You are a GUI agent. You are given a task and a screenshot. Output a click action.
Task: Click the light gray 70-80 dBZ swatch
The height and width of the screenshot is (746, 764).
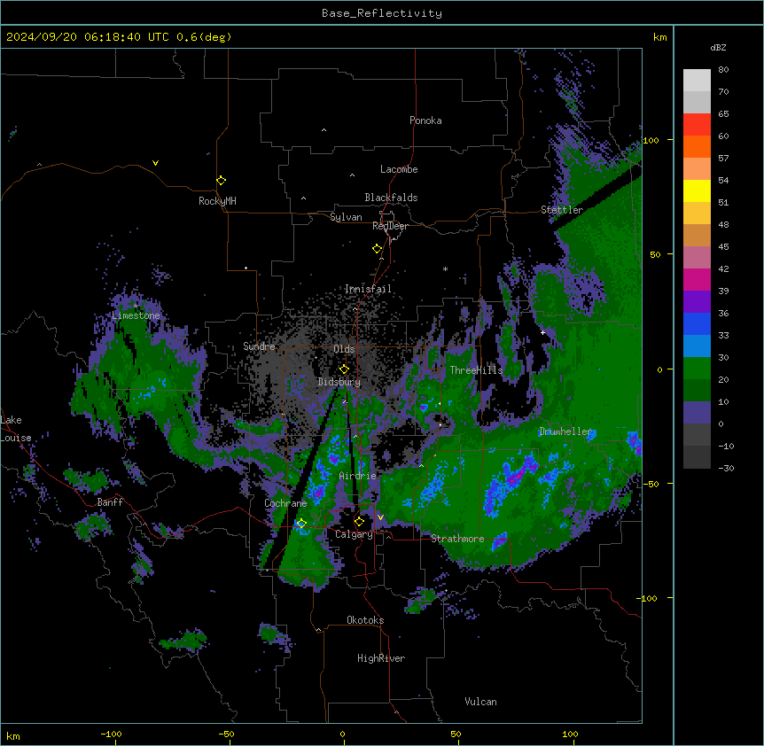pyautogui.click(x=697, y=81)
